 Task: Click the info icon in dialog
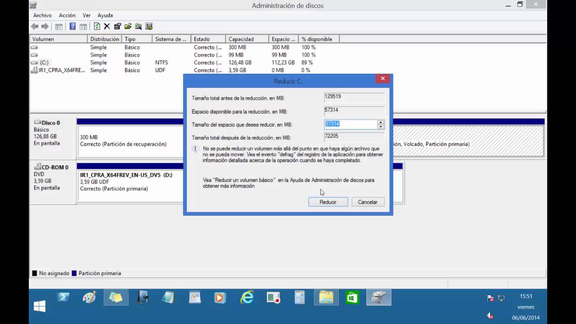(195, 149)
